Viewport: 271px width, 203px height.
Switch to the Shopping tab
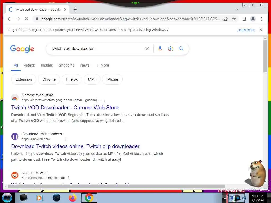(66, 66)
